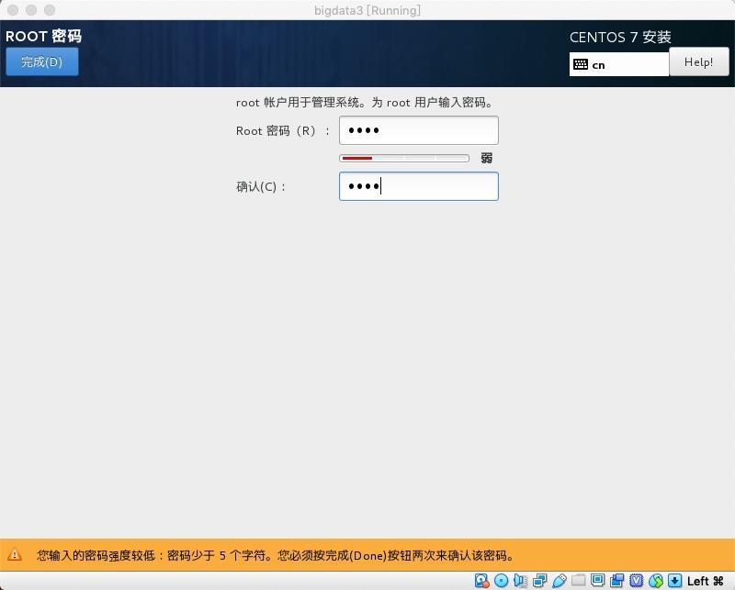Viewport: 735px width, 590px height.
Task: Click the 弱 strength label
Action: click(x=487, y=158)
